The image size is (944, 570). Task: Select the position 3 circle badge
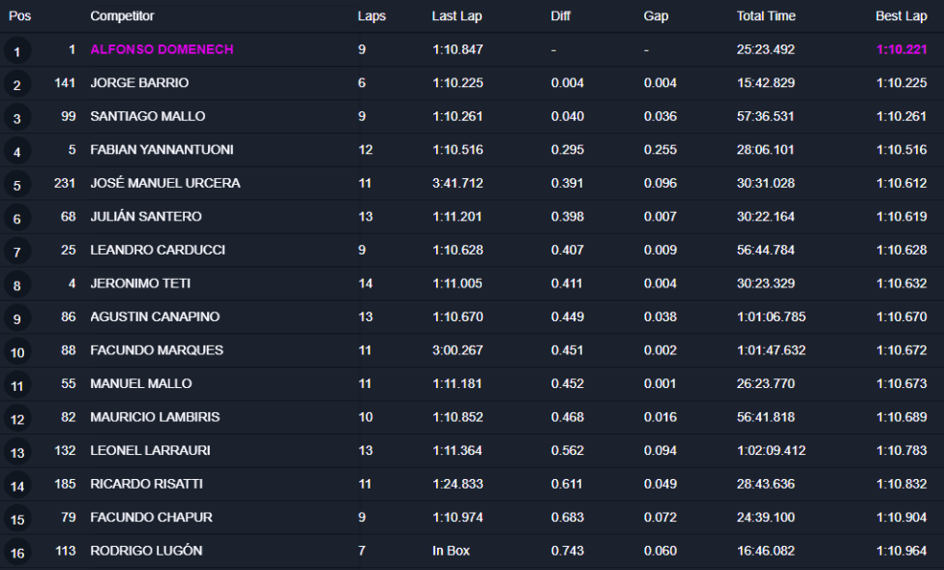click(x=16, y=118)
